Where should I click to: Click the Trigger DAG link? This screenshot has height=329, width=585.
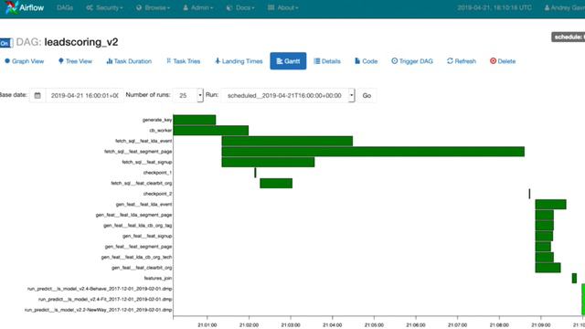click(412, 61)
